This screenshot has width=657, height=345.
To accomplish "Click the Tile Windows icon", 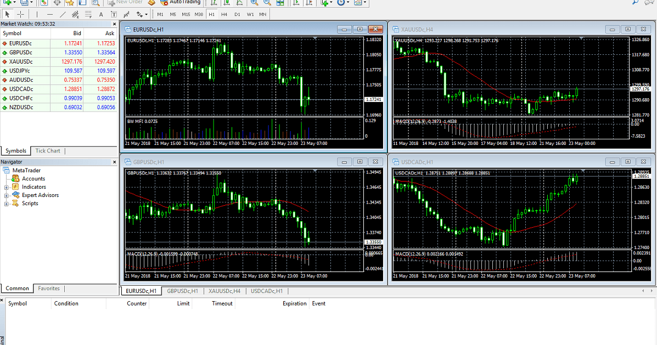I will coord(280,4).
